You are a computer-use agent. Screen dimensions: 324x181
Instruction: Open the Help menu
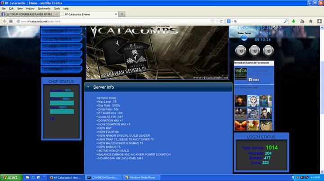tap(66, 9)
